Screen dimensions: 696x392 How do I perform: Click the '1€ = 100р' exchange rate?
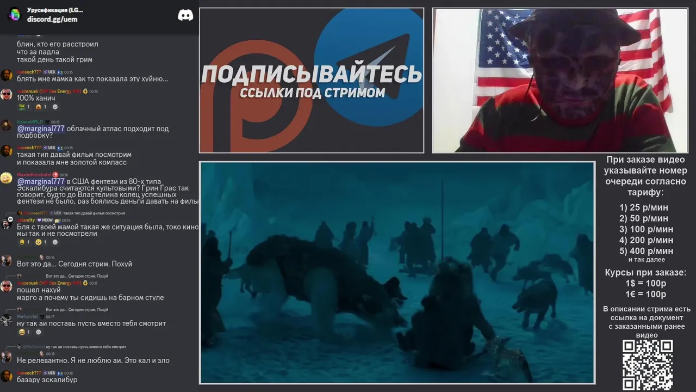coord(645,295)
